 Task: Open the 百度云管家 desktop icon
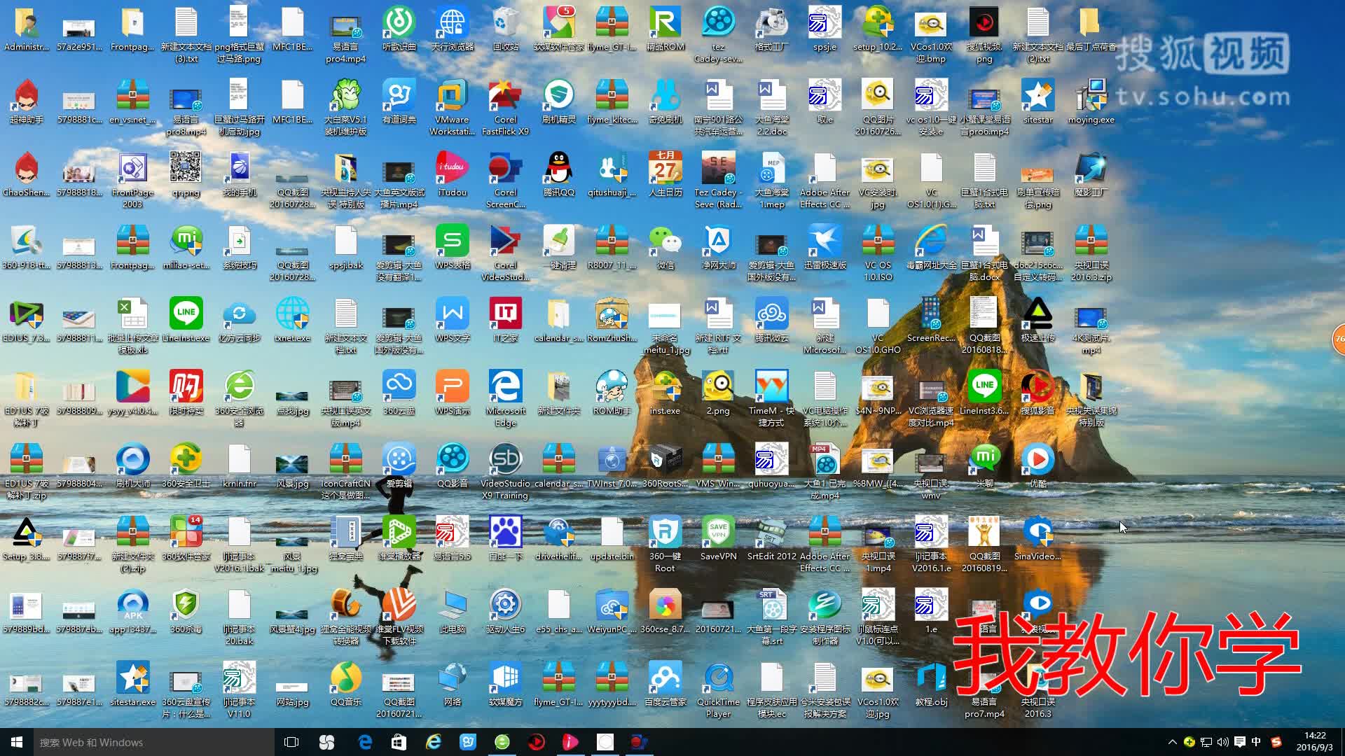point(665,684)
